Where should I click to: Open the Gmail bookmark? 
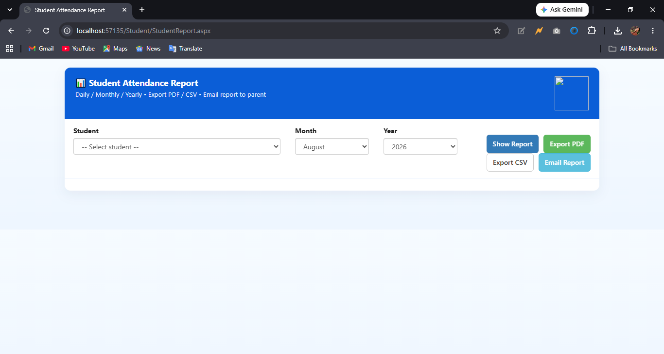tap(41, 49)
